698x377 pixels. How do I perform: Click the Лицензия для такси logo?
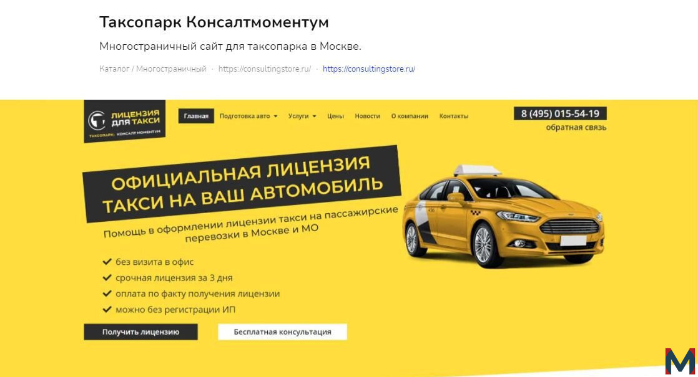(125, 121)
